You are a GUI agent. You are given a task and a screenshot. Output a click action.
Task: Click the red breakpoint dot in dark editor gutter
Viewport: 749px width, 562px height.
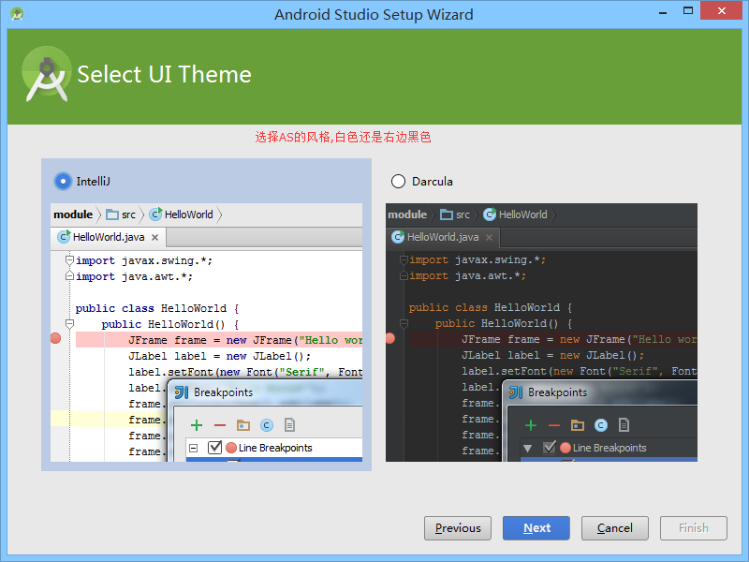[389, 339]
